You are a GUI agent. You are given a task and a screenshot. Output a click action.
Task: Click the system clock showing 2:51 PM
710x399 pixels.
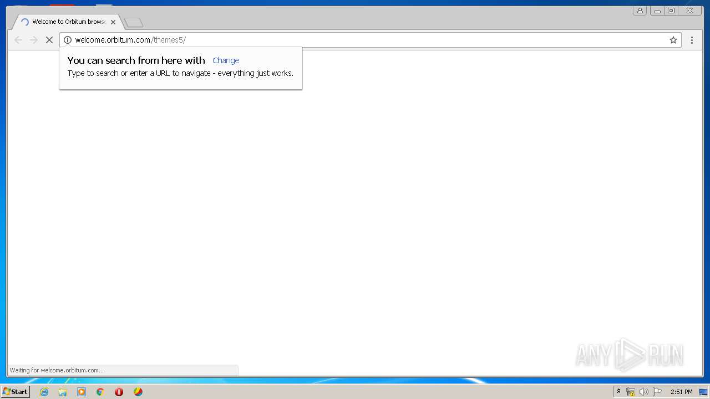click(681, 392)
